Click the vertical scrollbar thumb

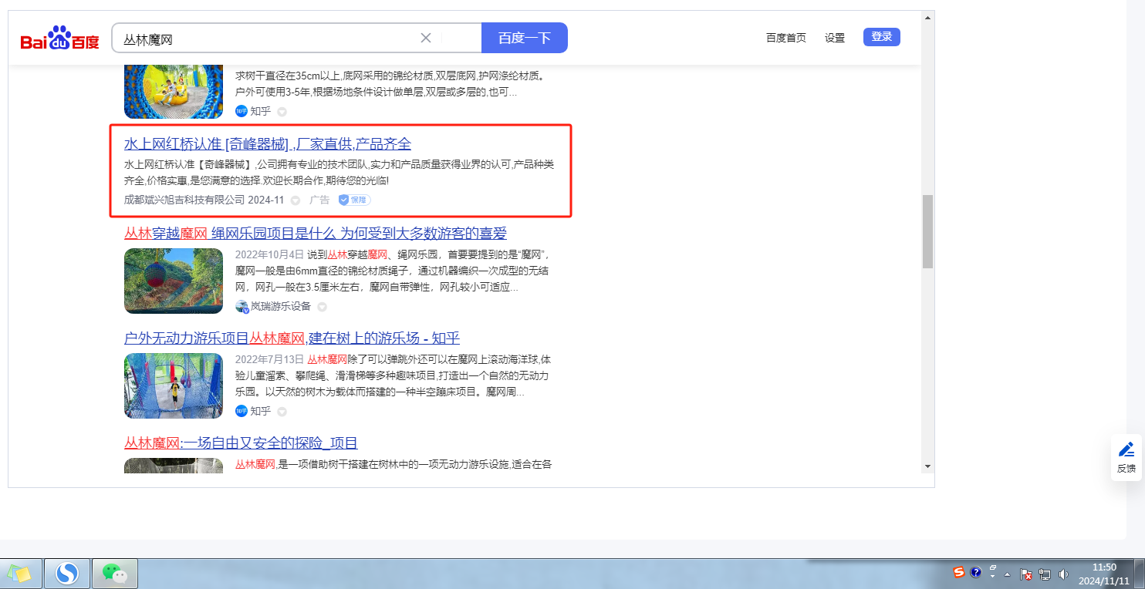click(x=928, y=231)
